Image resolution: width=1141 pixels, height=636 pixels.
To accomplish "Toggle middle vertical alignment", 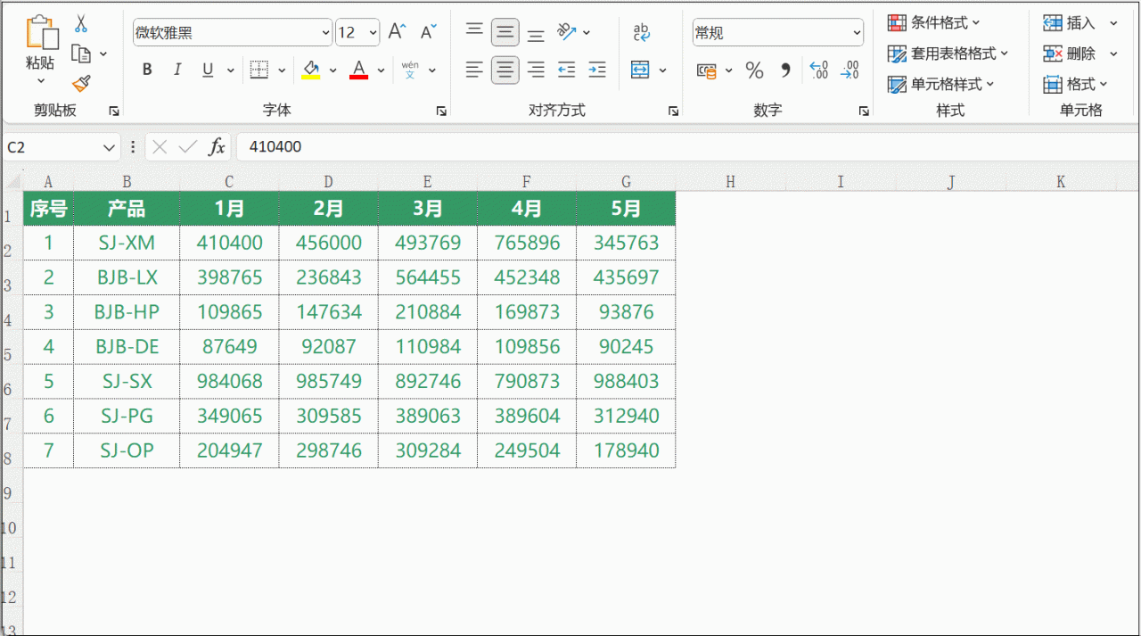I will point(505,32).
